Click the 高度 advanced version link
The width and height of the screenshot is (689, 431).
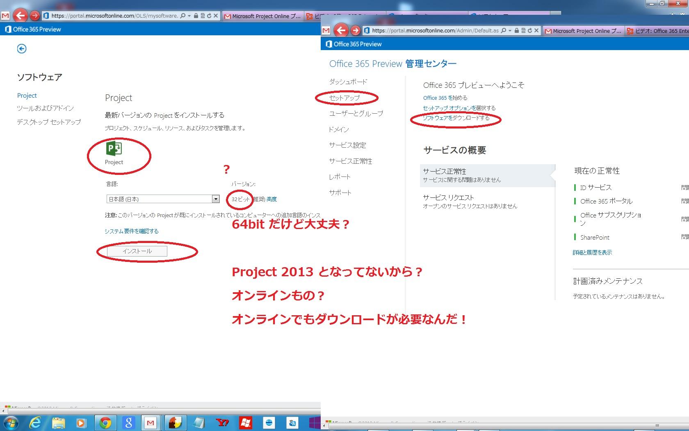(x=271, y=199)
